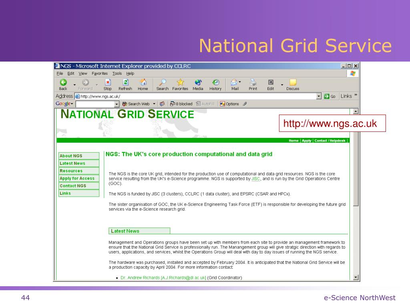Screen dimensions: 410x307
Task: Click the Windows flag logo in the menu bar
Action: (353, 74)
